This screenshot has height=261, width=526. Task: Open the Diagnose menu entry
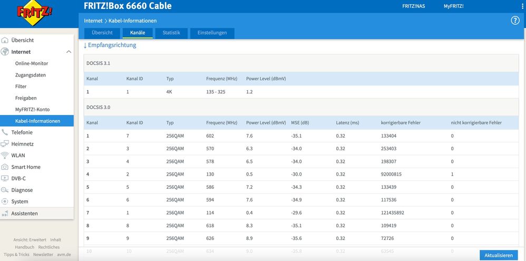point(22,190)
